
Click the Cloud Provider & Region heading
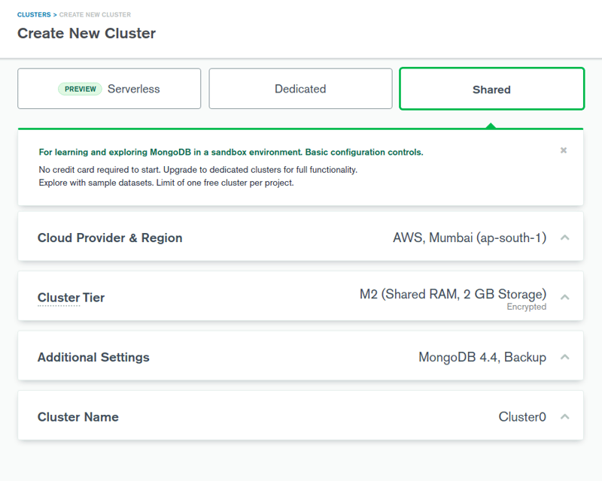(110, 237)
